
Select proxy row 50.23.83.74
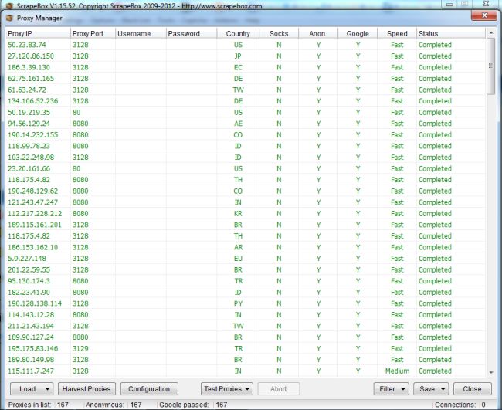coord(246,45)
